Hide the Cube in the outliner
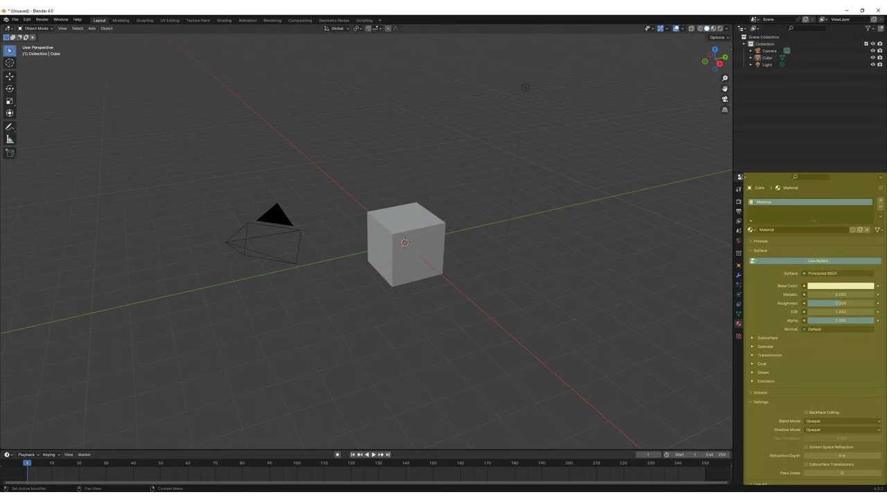This screenshot has height=499, width=887. click(x=872, y=58)
